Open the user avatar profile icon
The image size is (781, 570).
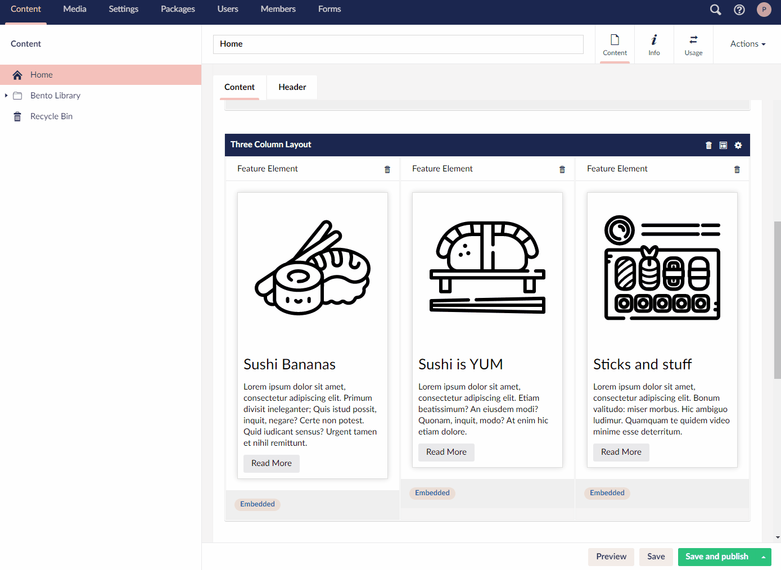[764, 10]
